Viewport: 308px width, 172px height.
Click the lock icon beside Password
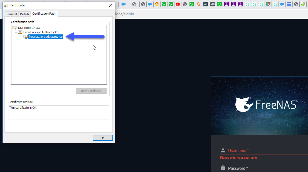point(223,168)
